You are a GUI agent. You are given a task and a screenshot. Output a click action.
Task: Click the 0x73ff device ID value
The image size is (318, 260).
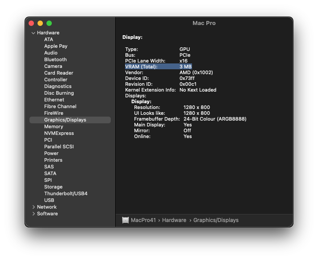(x=187, y=78)
